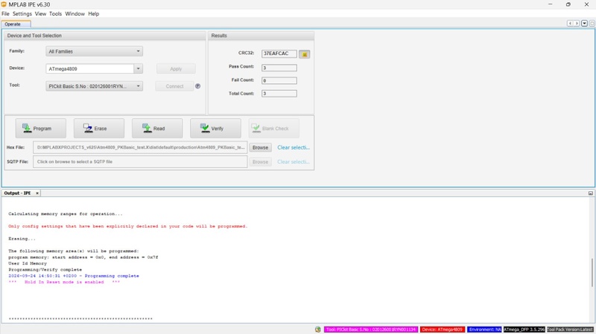Open the Tool dropdown
The width and height of the screenshot is (596, 334).
95,86
